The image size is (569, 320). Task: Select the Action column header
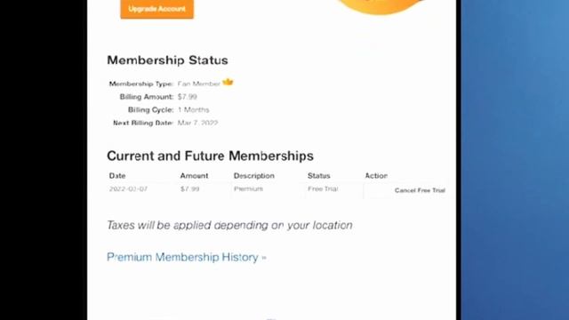376,176
